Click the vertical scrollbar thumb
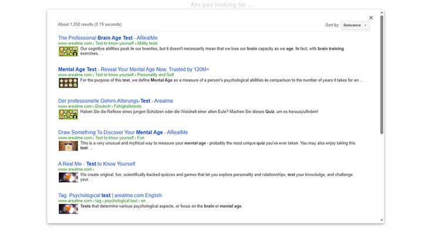This screenshot has height=240, width=440. (382, 75)
